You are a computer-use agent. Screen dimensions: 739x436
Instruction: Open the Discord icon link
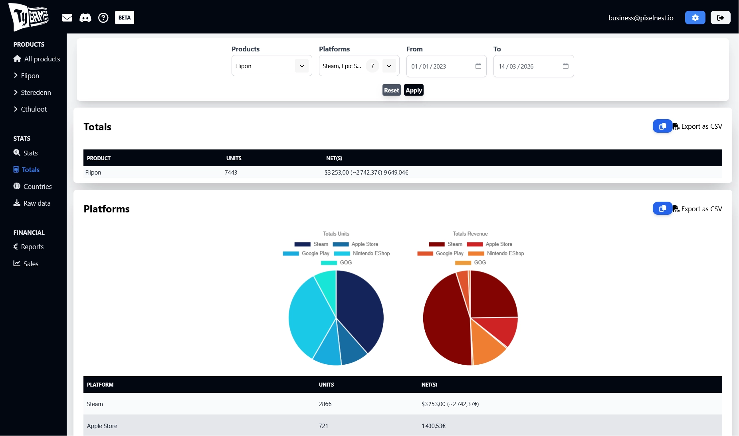[85, 18]
